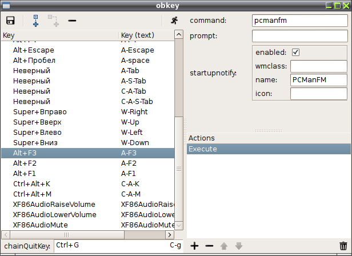Select the Super+Вправо keybind row

click(x=88, y=112)
